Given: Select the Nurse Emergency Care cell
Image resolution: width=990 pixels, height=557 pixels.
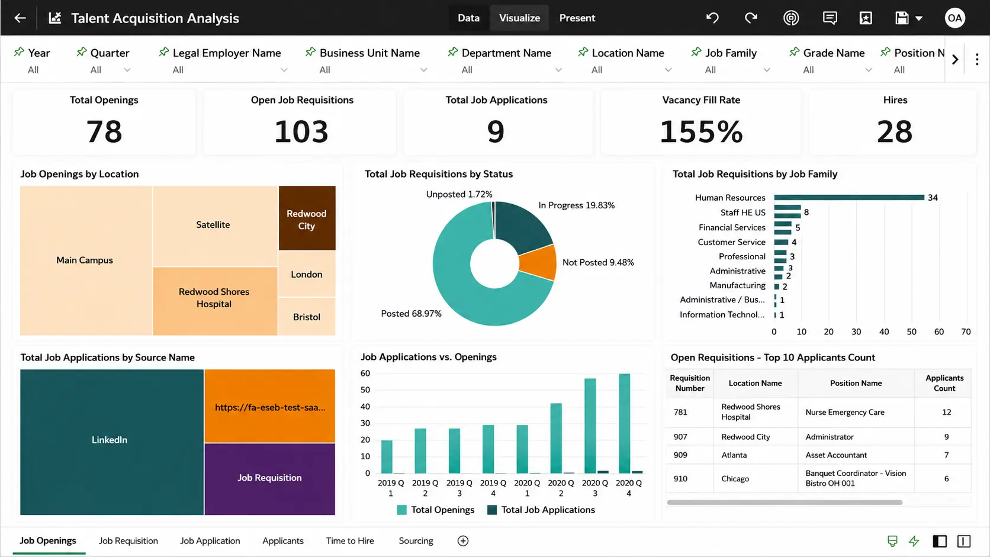Looking at the screenshot, I should coord(856,412).
